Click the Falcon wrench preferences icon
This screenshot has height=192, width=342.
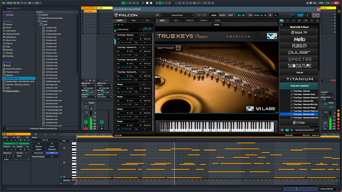[157, 15]
